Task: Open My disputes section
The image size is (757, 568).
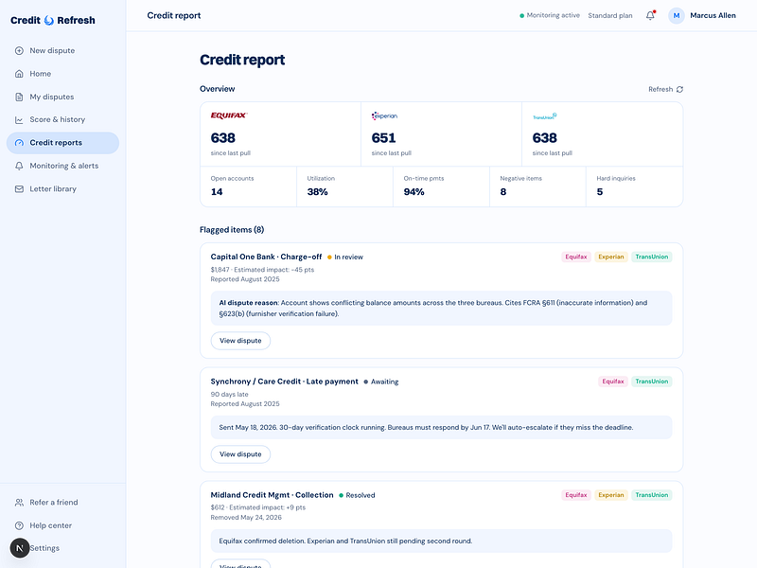Action: 62,98
